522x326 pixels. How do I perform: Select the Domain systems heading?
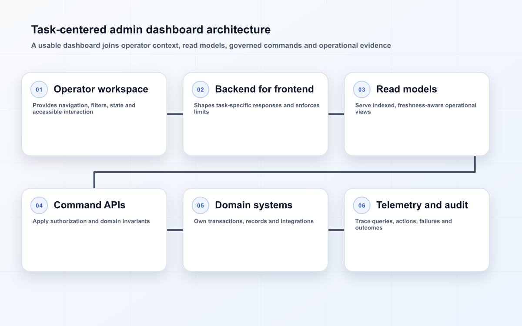[254, 205]
